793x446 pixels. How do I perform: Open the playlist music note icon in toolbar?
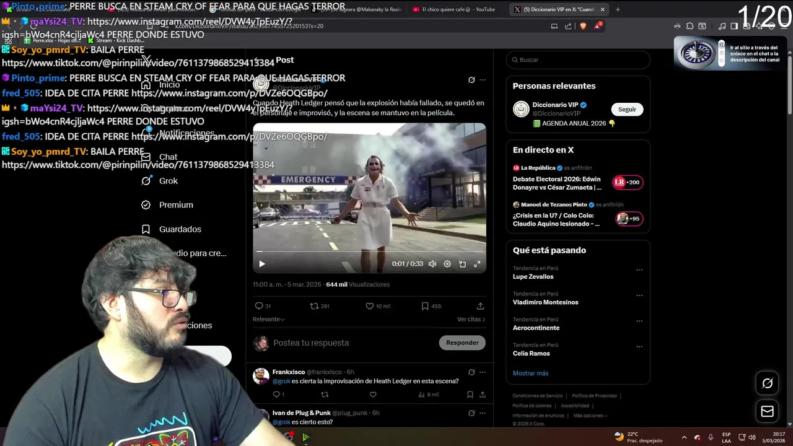pyautogui.click(x=722, y=26)
